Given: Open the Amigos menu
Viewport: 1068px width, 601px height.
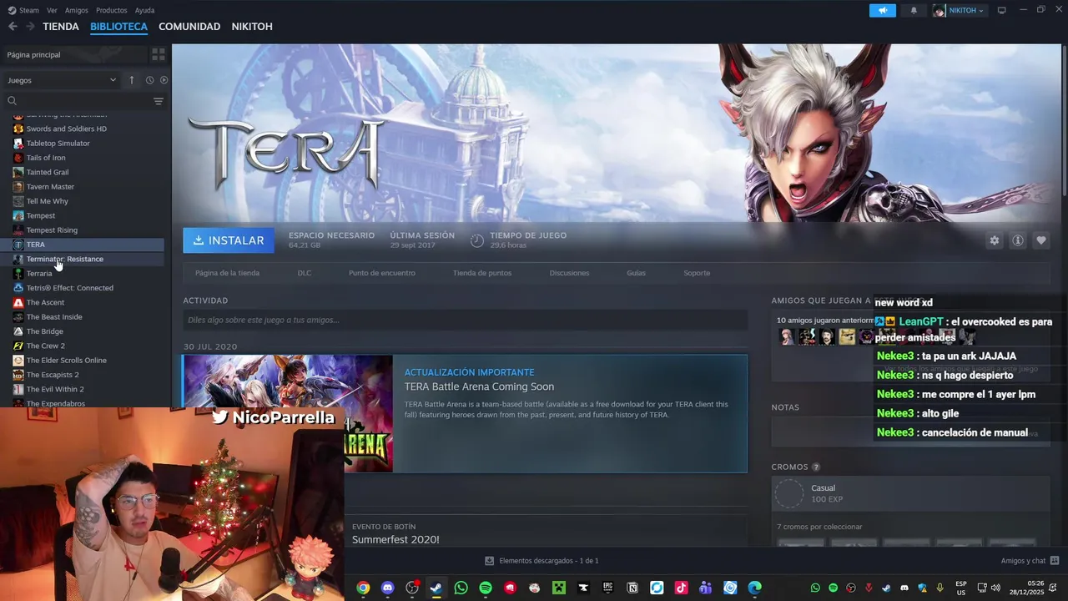Looking at the screenshot, I should pyautogui.click(x=77, y=10).
